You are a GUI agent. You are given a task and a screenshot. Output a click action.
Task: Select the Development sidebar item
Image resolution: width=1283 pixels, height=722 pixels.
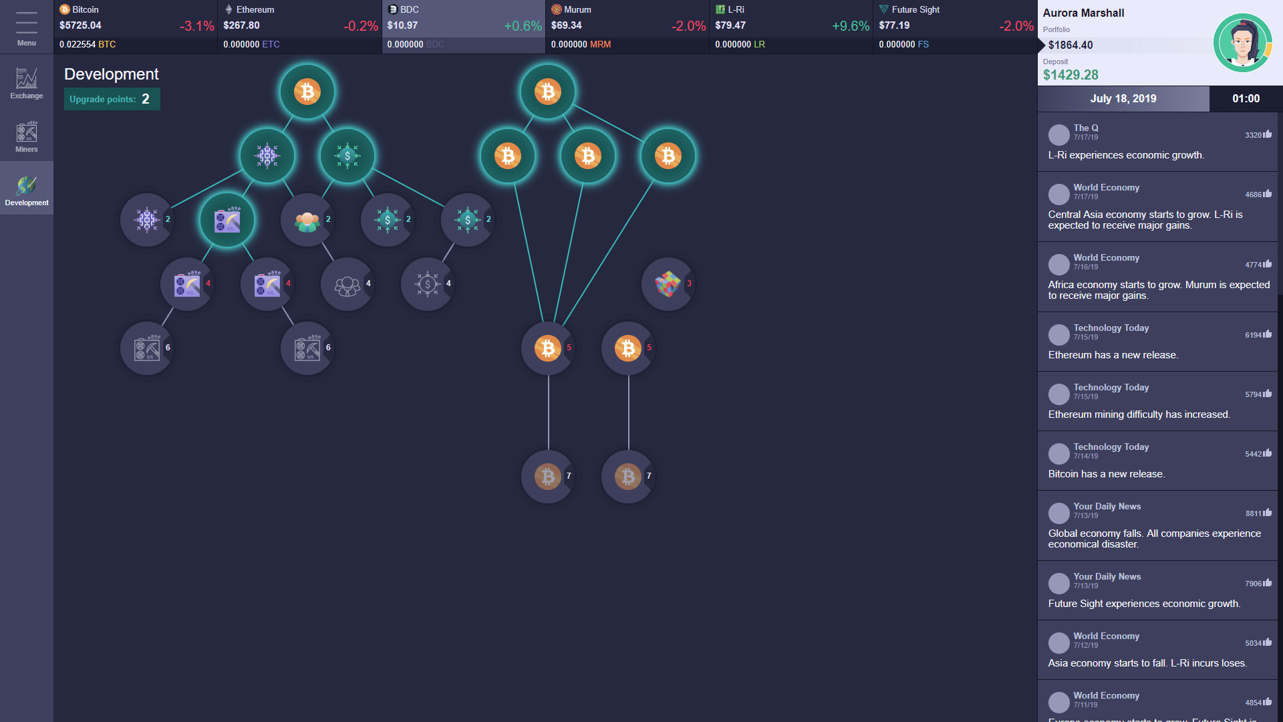point(26,189)
